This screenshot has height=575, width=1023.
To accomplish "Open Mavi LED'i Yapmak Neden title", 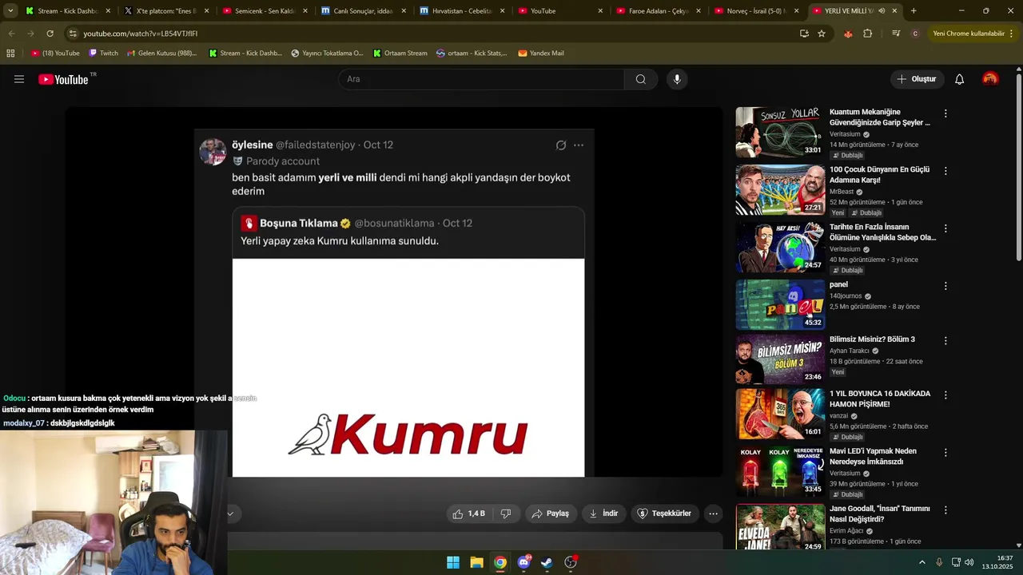I will tap(873, 456).
